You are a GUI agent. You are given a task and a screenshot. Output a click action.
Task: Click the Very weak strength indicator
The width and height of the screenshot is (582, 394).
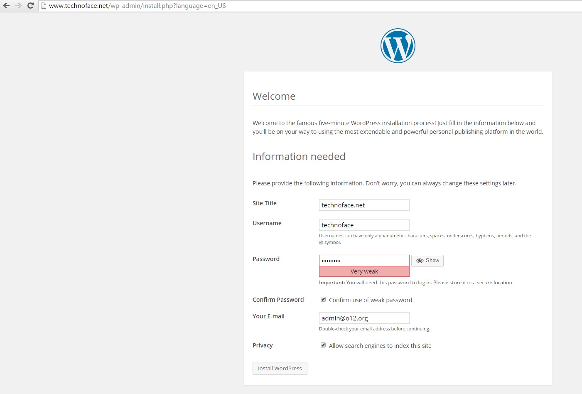(364, 271)
